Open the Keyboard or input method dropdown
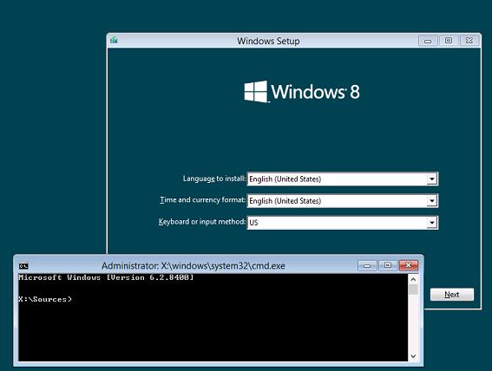Image resolution: width=492 pixels, height=371 pixels. coord(432,223)
